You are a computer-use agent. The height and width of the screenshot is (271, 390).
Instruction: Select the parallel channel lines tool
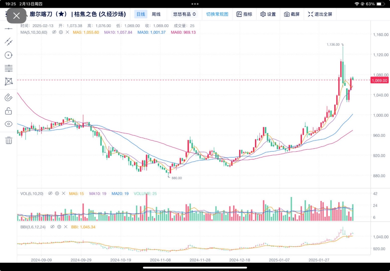9,41
